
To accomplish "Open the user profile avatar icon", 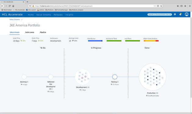I will tap(187, 14).
